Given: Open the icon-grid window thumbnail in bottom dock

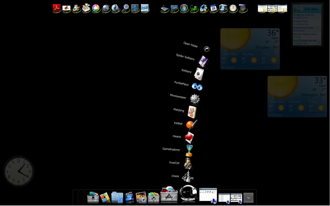Looking at the screenshot, I should tap(236, 198).
